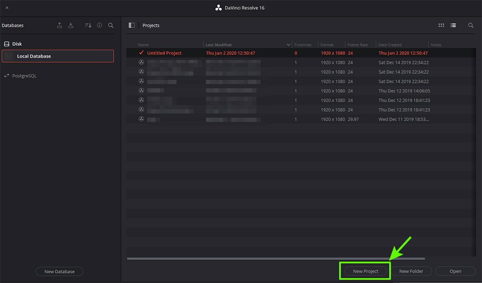Click the backup database upload icon

click(60, 26)
